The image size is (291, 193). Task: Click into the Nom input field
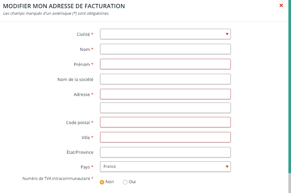(x=165, y=49)
